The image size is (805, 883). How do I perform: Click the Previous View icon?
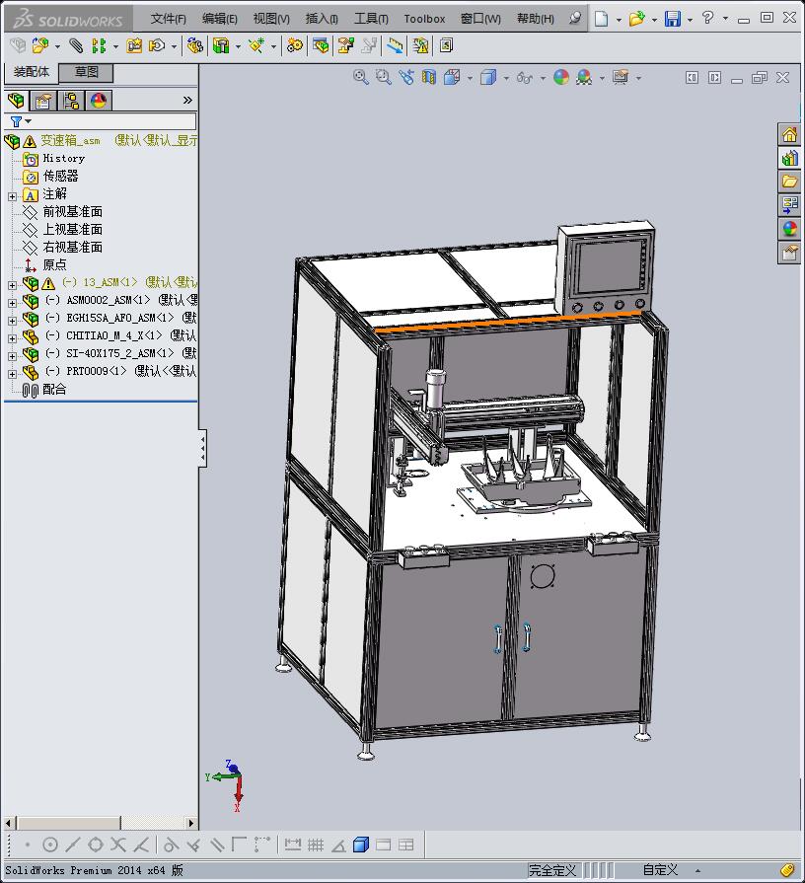click(405, 77)
